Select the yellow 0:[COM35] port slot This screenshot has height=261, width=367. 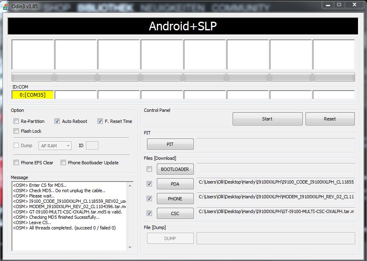click(33, 95)
